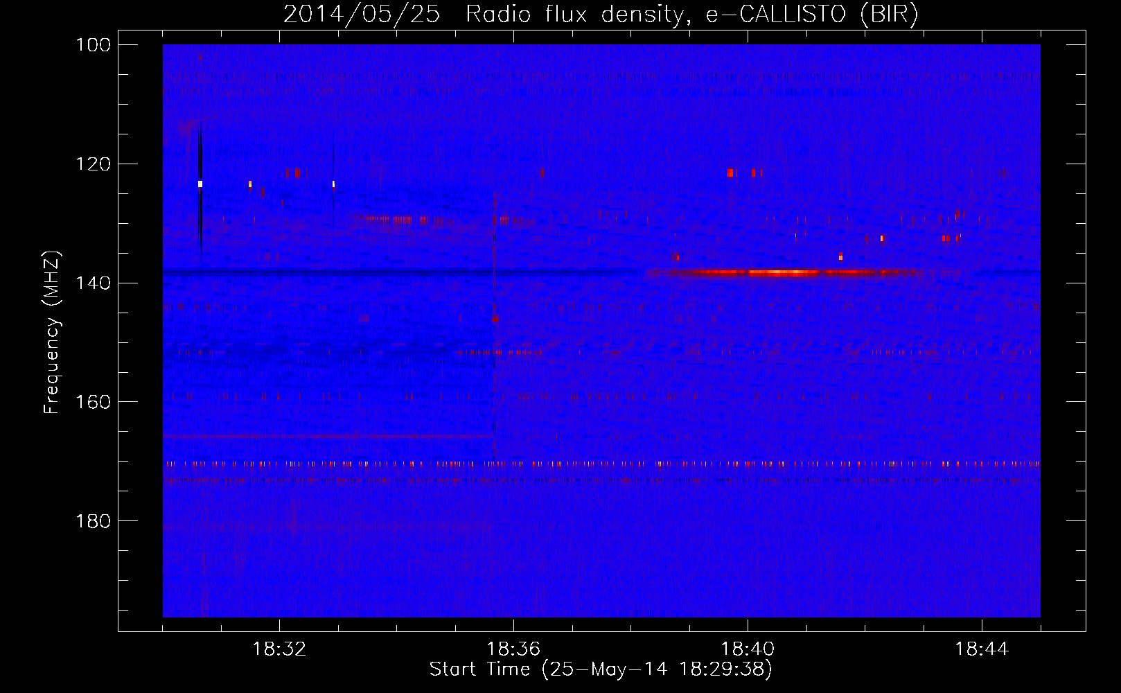
Task: Click the 18:32 time tick label
Action: [279, 649]
